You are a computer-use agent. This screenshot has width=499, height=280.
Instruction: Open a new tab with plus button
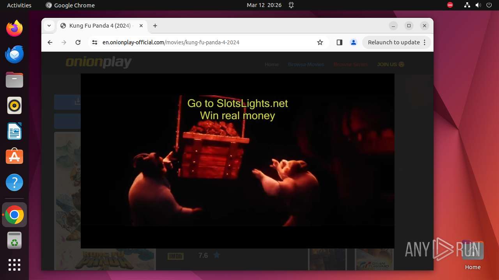155,26
